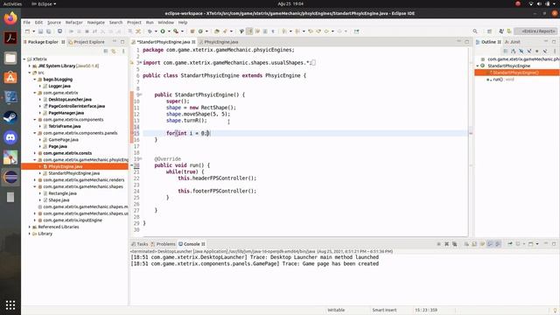This screenshot has width=560, height=315.
Task: Switch to PhsyicEngine.java editor tab
Action: [220, 42]
